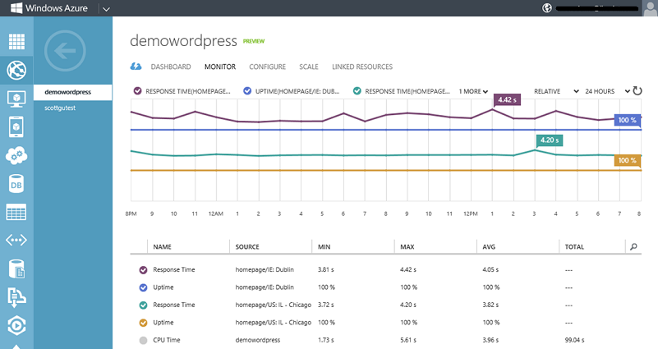Click the 3.72 s minimum value
658x349 pixels.
pos(325,305)
